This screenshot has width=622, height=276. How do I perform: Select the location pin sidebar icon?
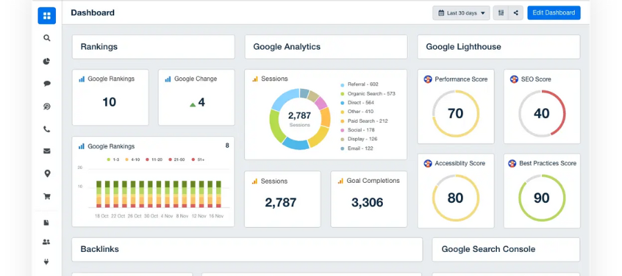[x=47, y=173]
